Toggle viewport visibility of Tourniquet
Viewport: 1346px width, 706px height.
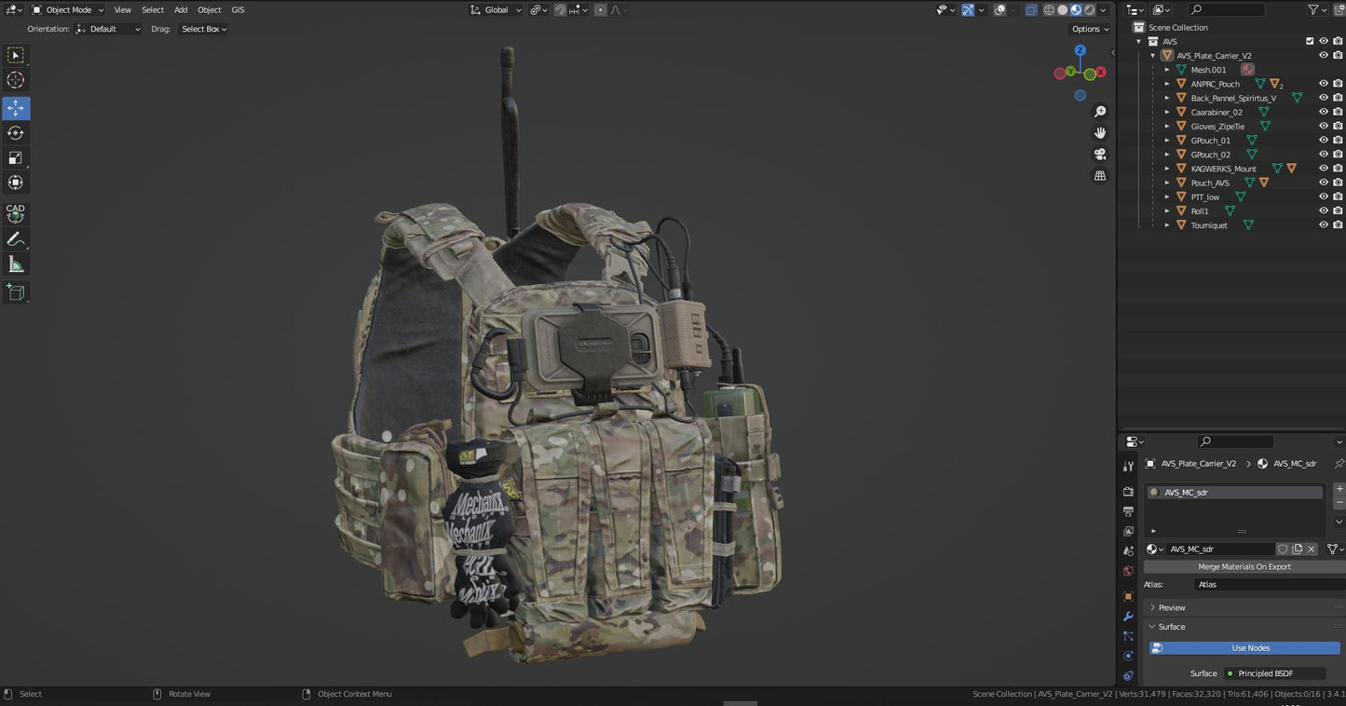1324,224
